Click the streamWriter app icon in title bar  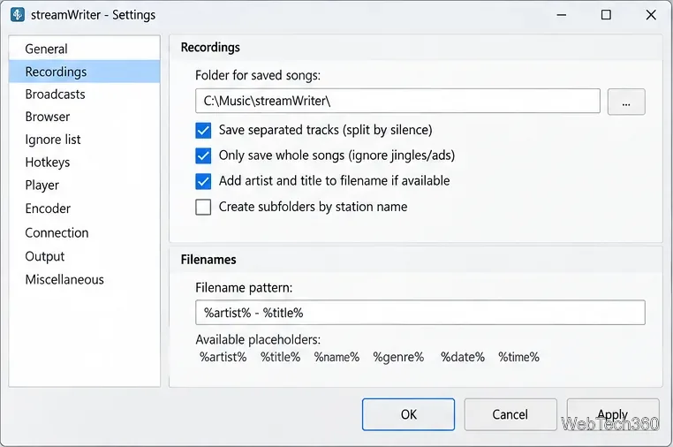tap(18, 15)
